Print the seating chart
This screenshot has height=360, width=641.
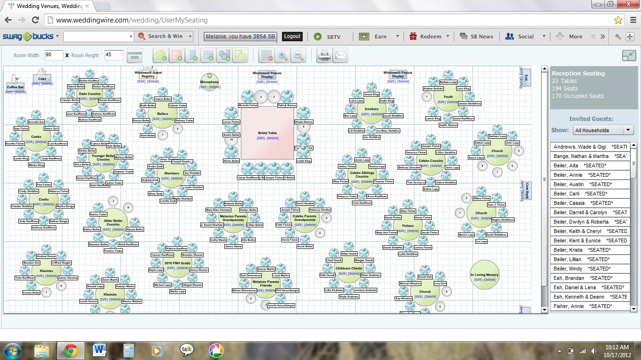[323, 55]
